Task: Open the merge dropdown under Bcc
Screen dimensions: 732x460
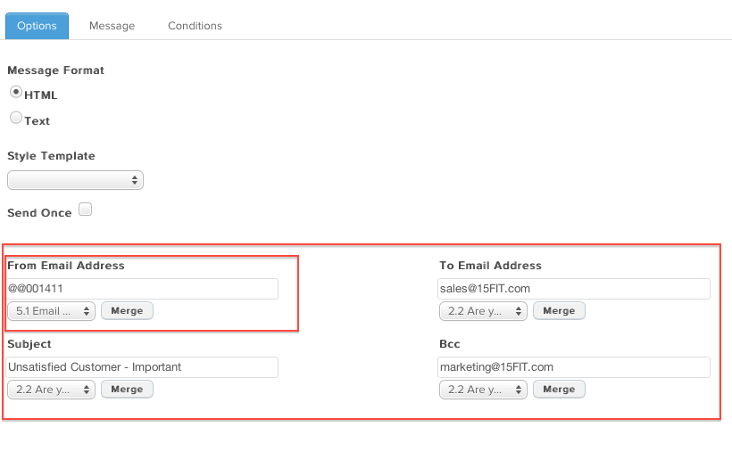Action: [x=483, y=390]
